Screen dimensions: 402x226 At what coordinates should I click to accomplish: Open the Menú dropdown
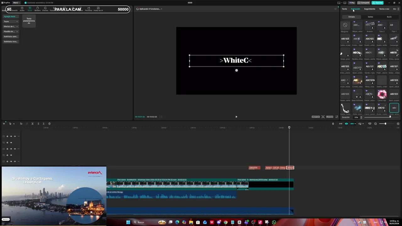(x=16, y=3)
